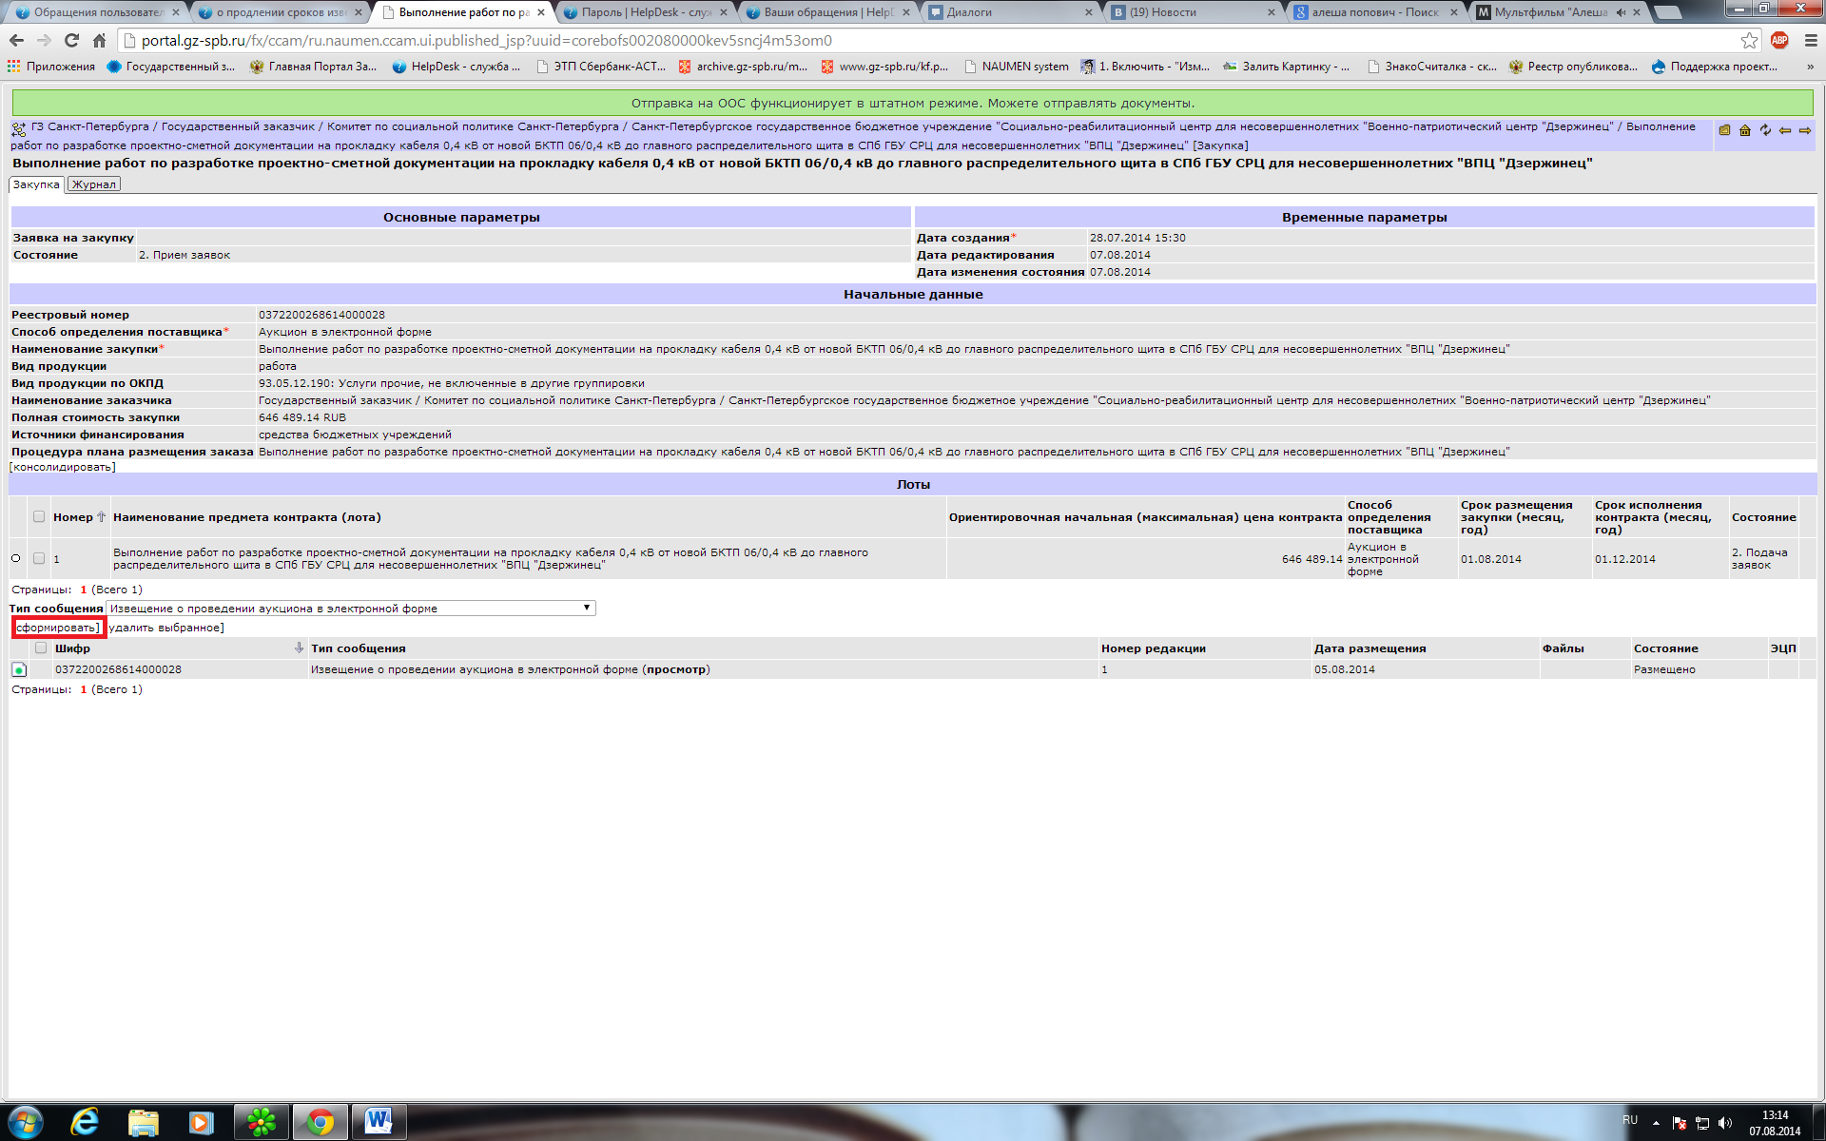Click the breadcrumb tree icon before ГЗ Санкт-Петербурга
Viewport: 1826px width, 1141px height.
[x=19, y=128]
